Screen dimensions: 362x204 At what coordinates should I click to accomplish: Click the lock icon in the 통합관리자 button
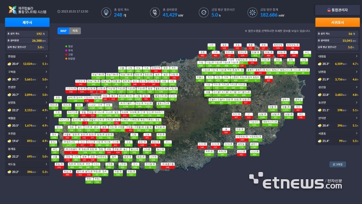[x=329, y=10]
